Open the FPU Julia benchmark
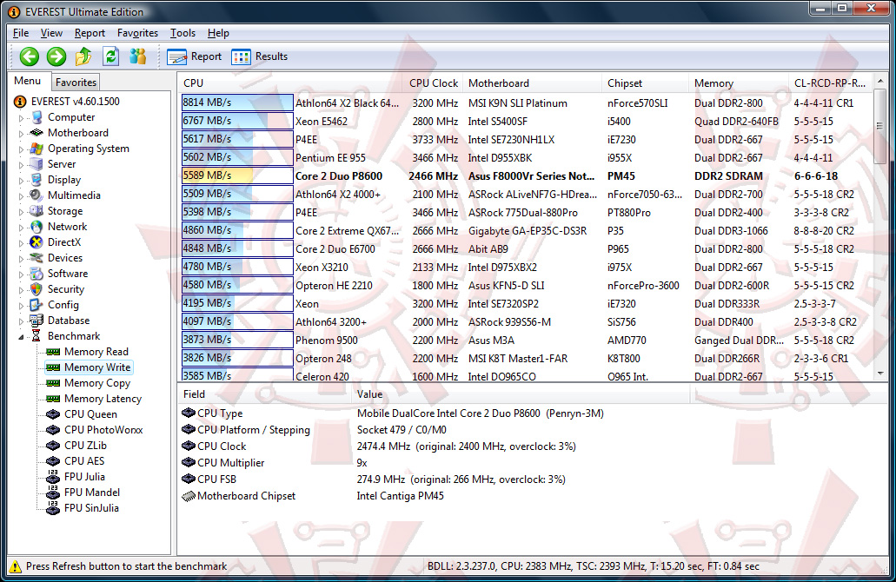896x582 pixels. [84, 477]
